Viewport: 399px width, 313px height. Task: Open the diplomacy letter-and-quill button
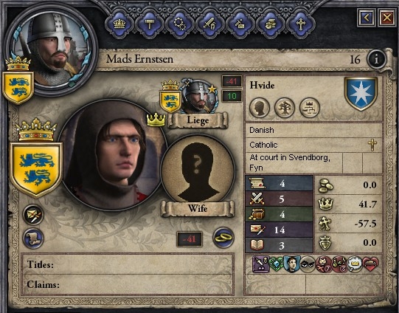33,215
